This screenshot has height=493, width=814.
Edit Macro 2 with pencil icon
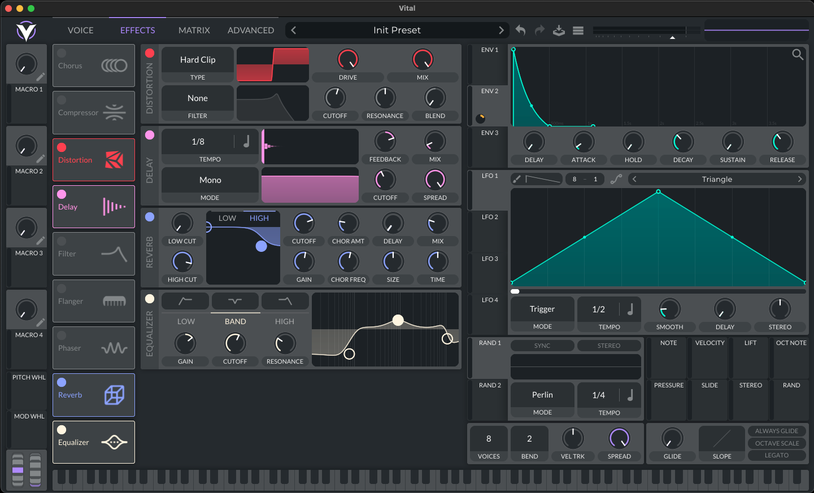pyautogui.click(x=41, y=159)
